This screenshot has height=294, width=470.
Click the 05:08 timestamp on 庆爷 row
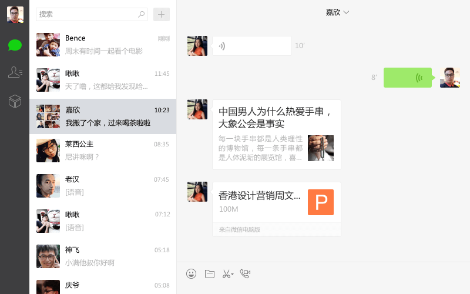pyautogui.click(x=162, y=285)
